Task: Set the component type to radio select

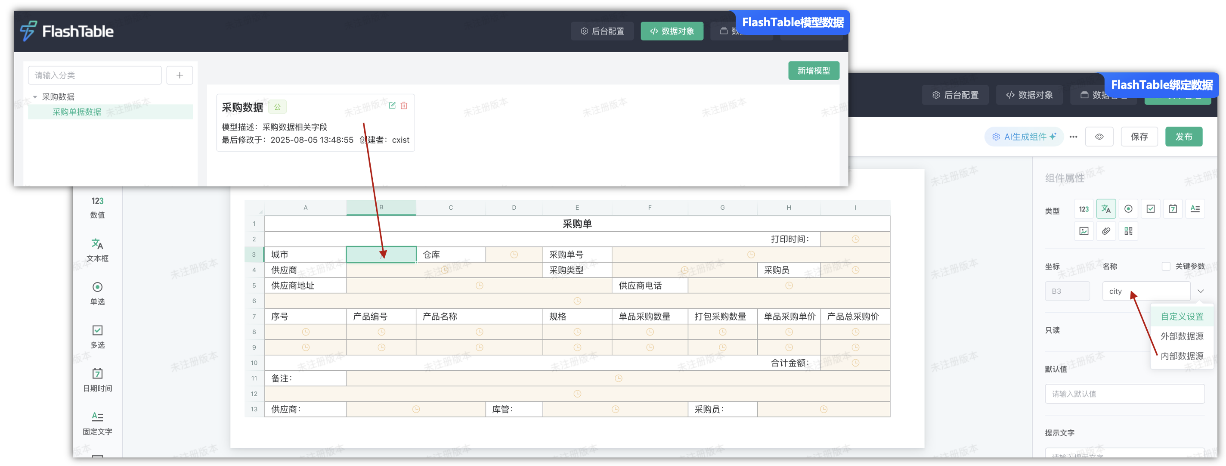Action: [1128, 209]
